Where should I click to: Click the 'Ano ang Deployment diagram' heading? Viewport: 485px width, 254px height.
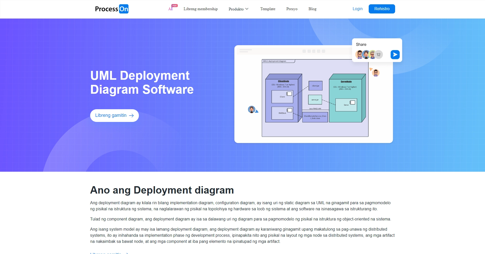162,190
